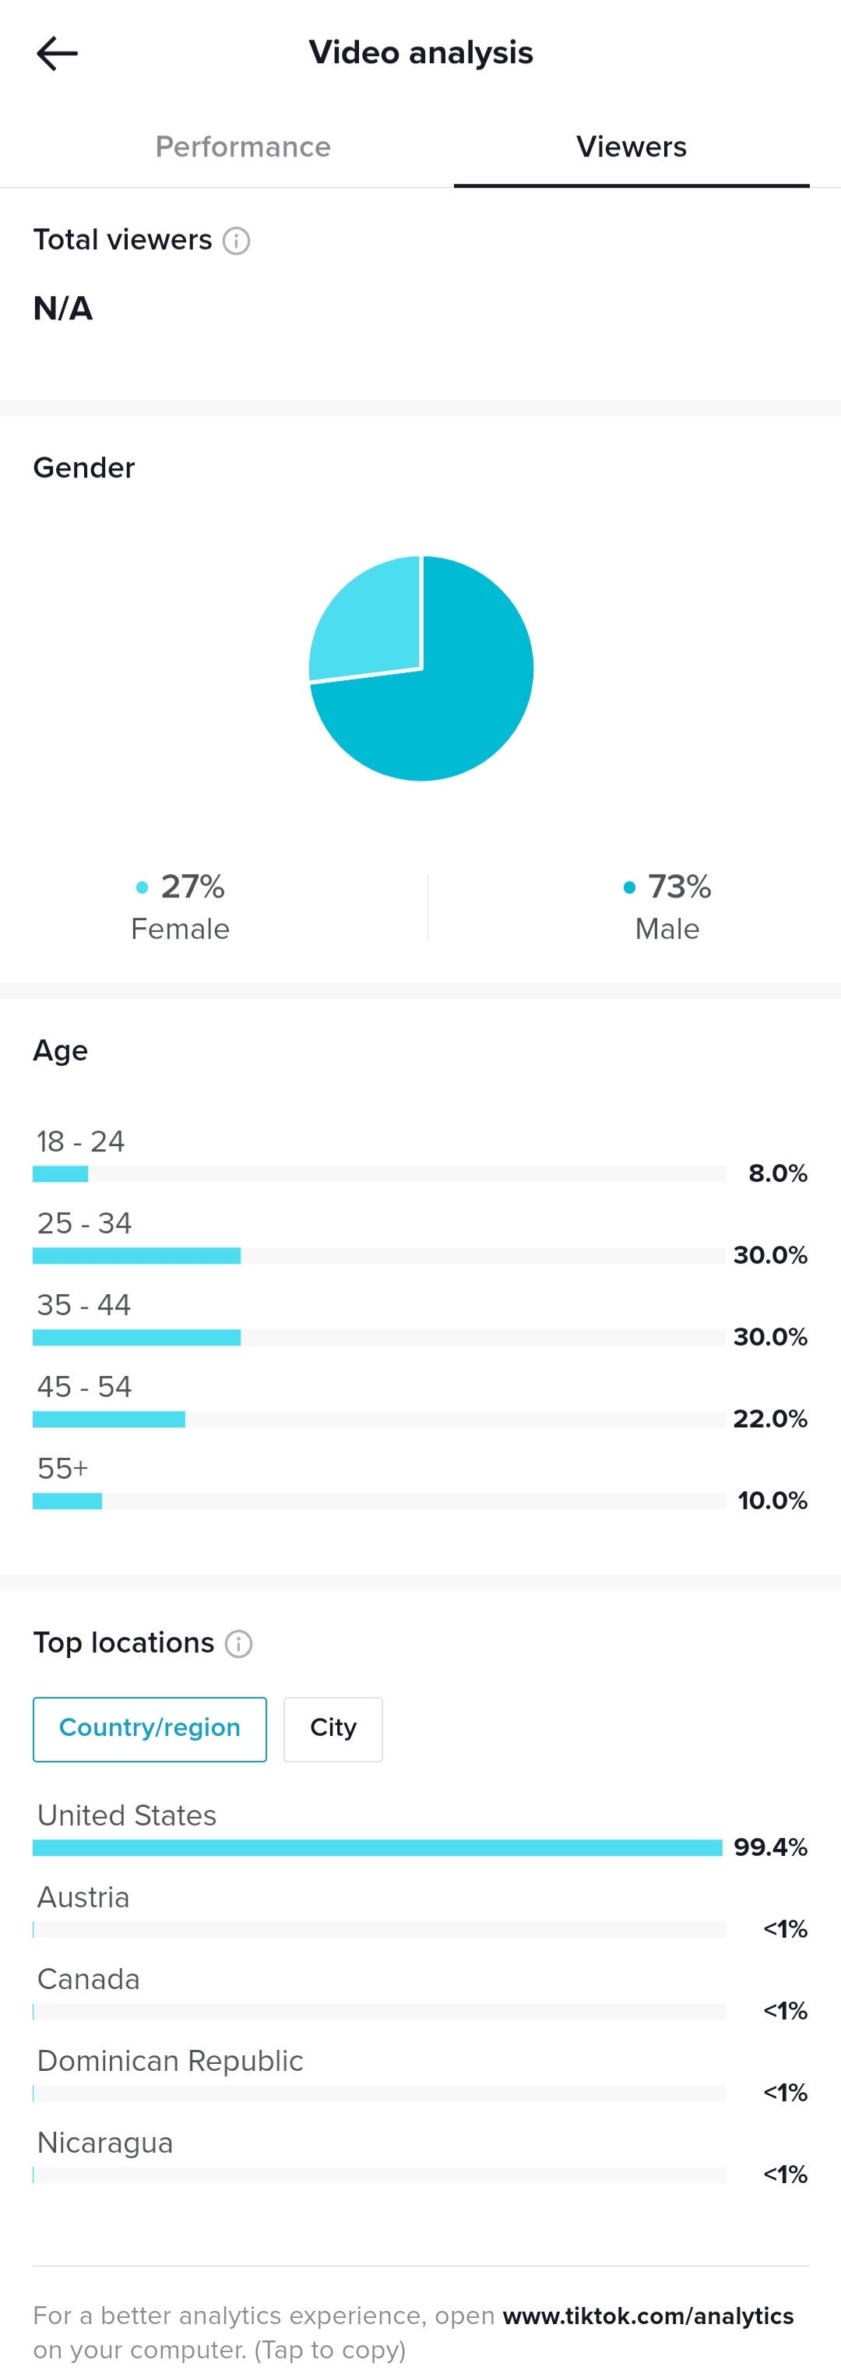Select the 35 - 44 age bar
This screenshot has width=841, height=2374.
coord(378,1337)
